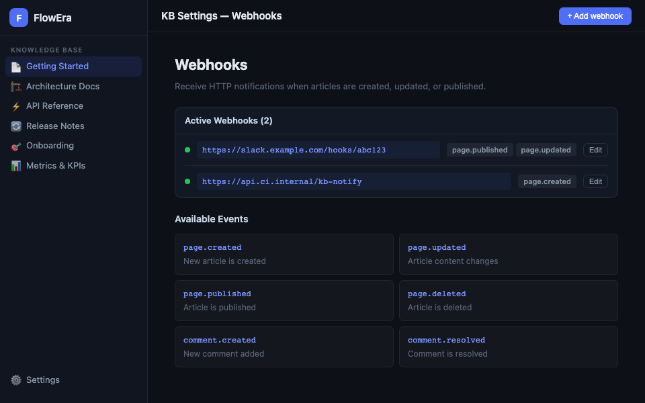Click the FlowEra logo icon

click(x=19, y=18)
